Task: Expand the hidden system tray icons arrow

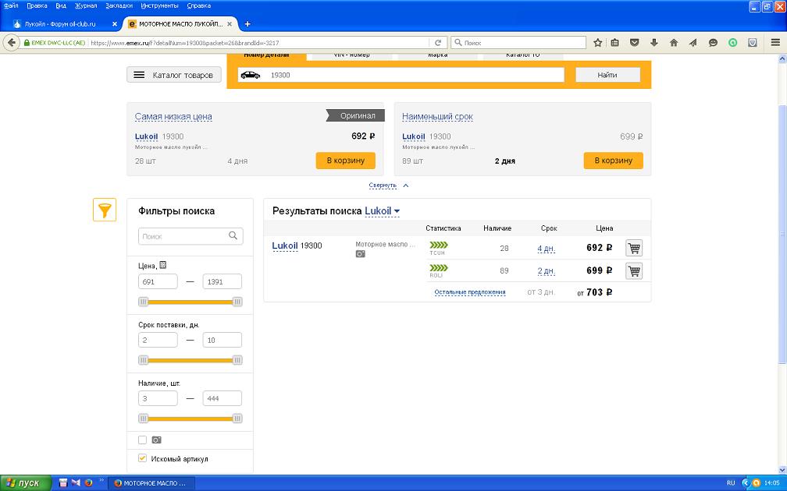Action: coord(745,483)
